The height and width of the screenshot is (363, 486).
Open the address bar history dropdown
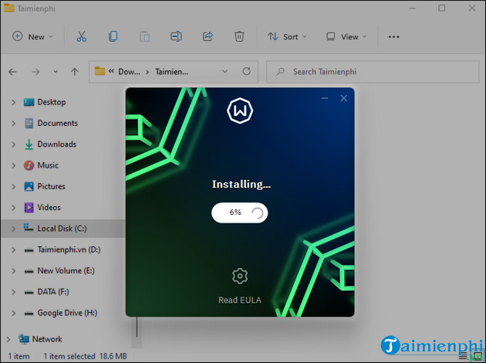[x=224, y=72]
